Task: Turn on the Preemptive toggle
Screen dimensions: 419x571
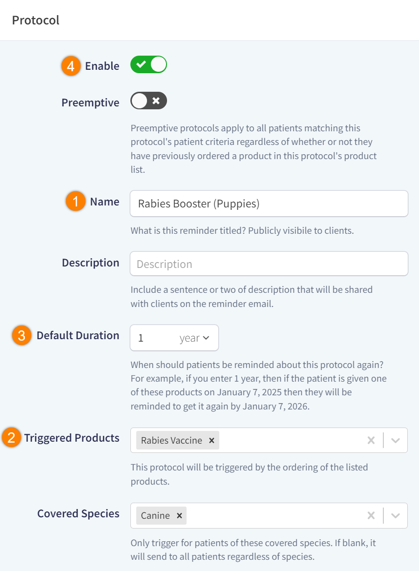Action: click(148, 101)
